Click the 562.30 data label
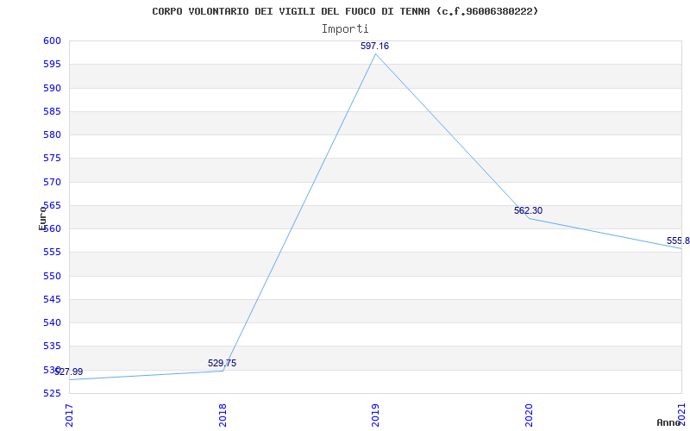The height and width of the screenshot is (431, 690). point(528,210)
